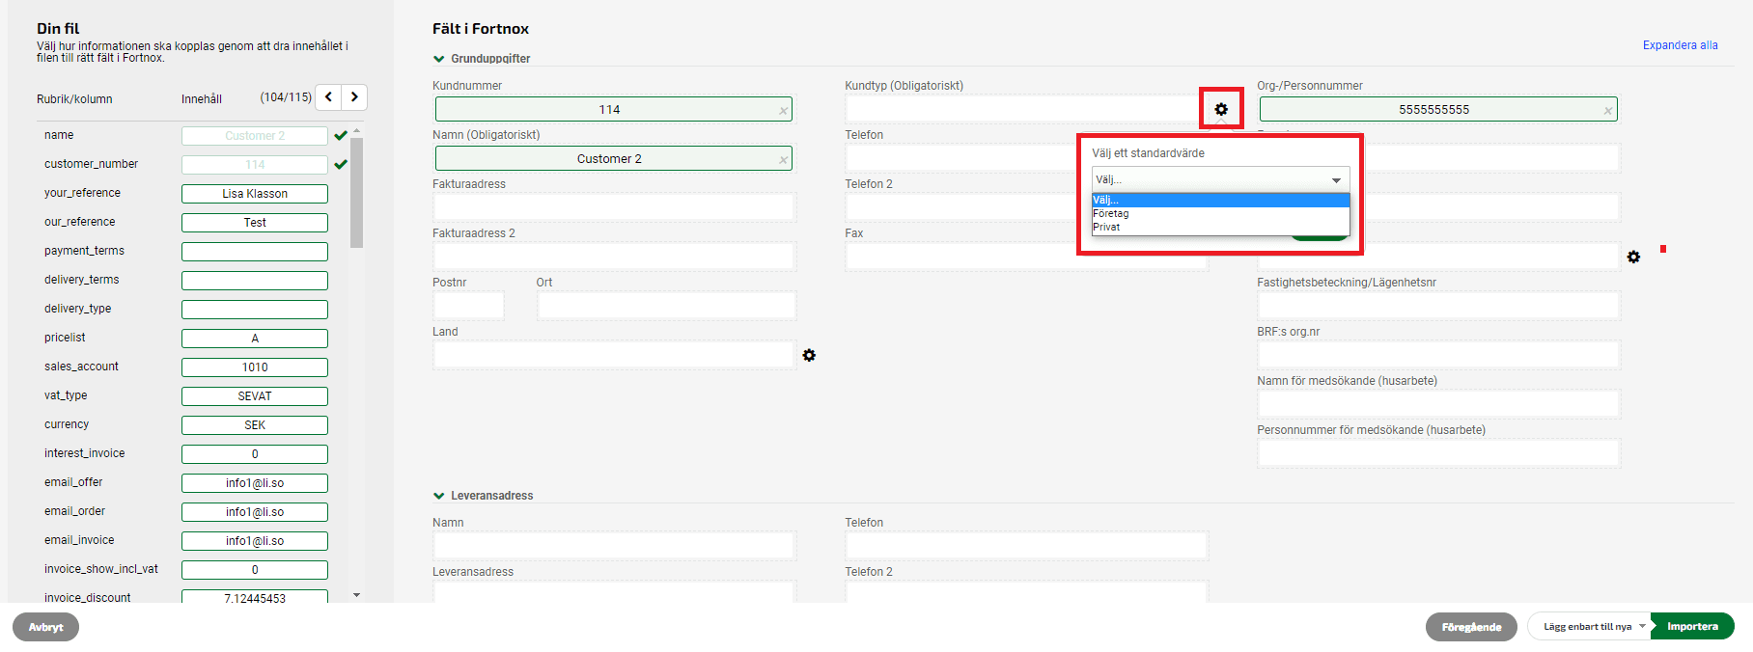Clear the Org-/Personnummer value 5555555555
The height and width of the screenshot is (652, 1753).
[x=1608, y=111]
